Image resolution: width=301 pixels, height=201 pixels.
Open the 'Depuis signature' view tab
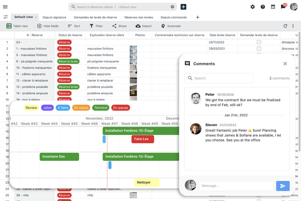point(54,17)
